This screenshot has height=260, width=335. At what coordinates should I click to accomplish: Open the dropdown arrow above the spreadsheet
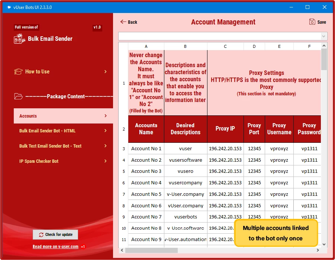(x=324, y=36)
